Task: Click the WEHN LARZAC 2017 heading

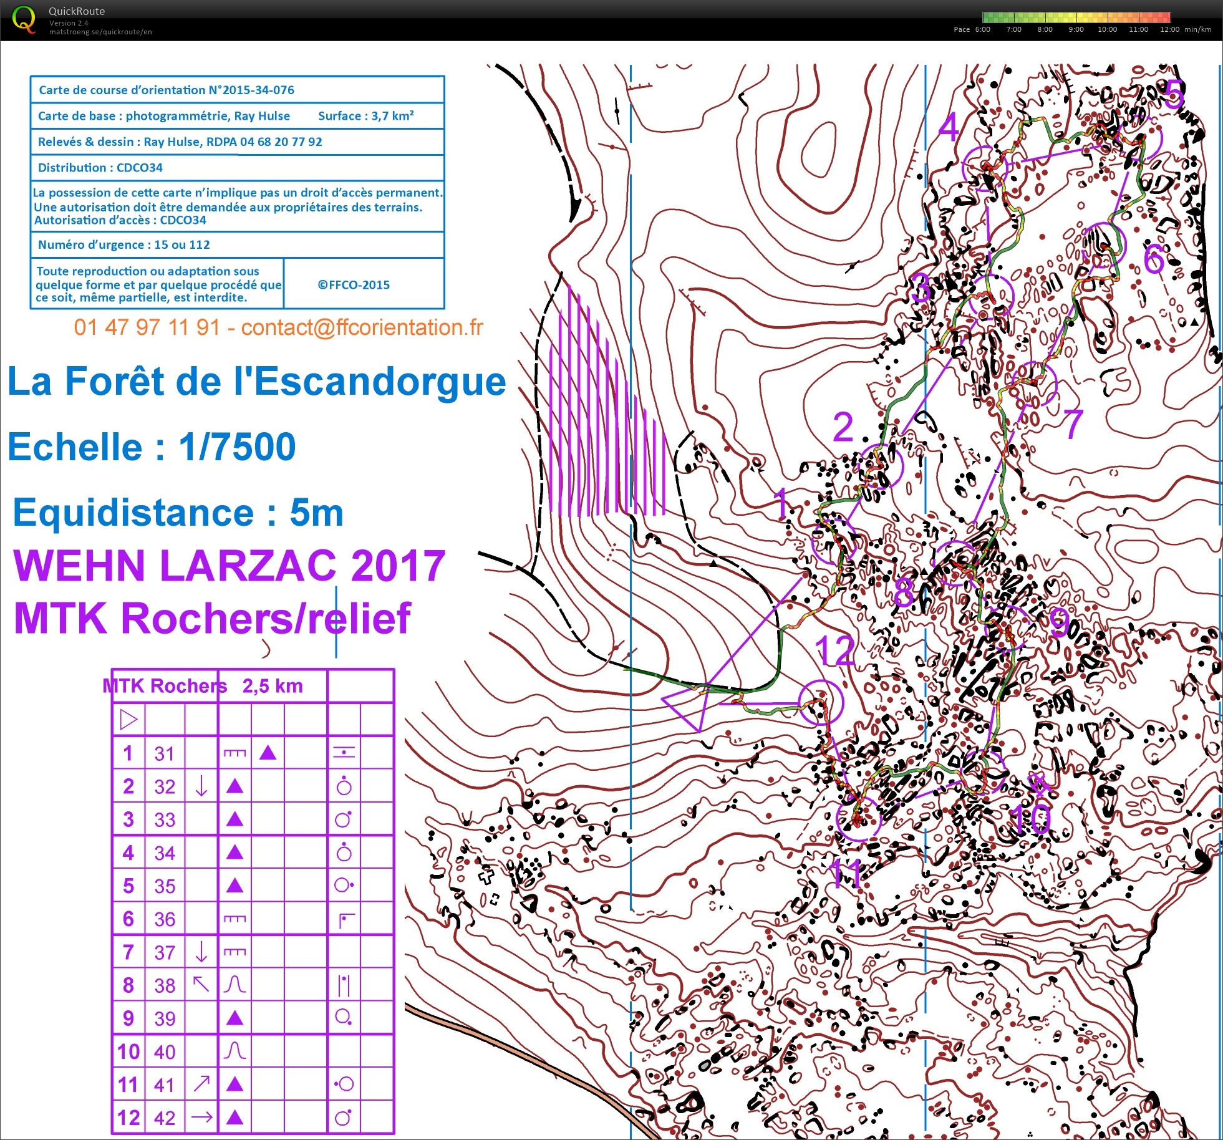Action: click(x=230, y=566)
